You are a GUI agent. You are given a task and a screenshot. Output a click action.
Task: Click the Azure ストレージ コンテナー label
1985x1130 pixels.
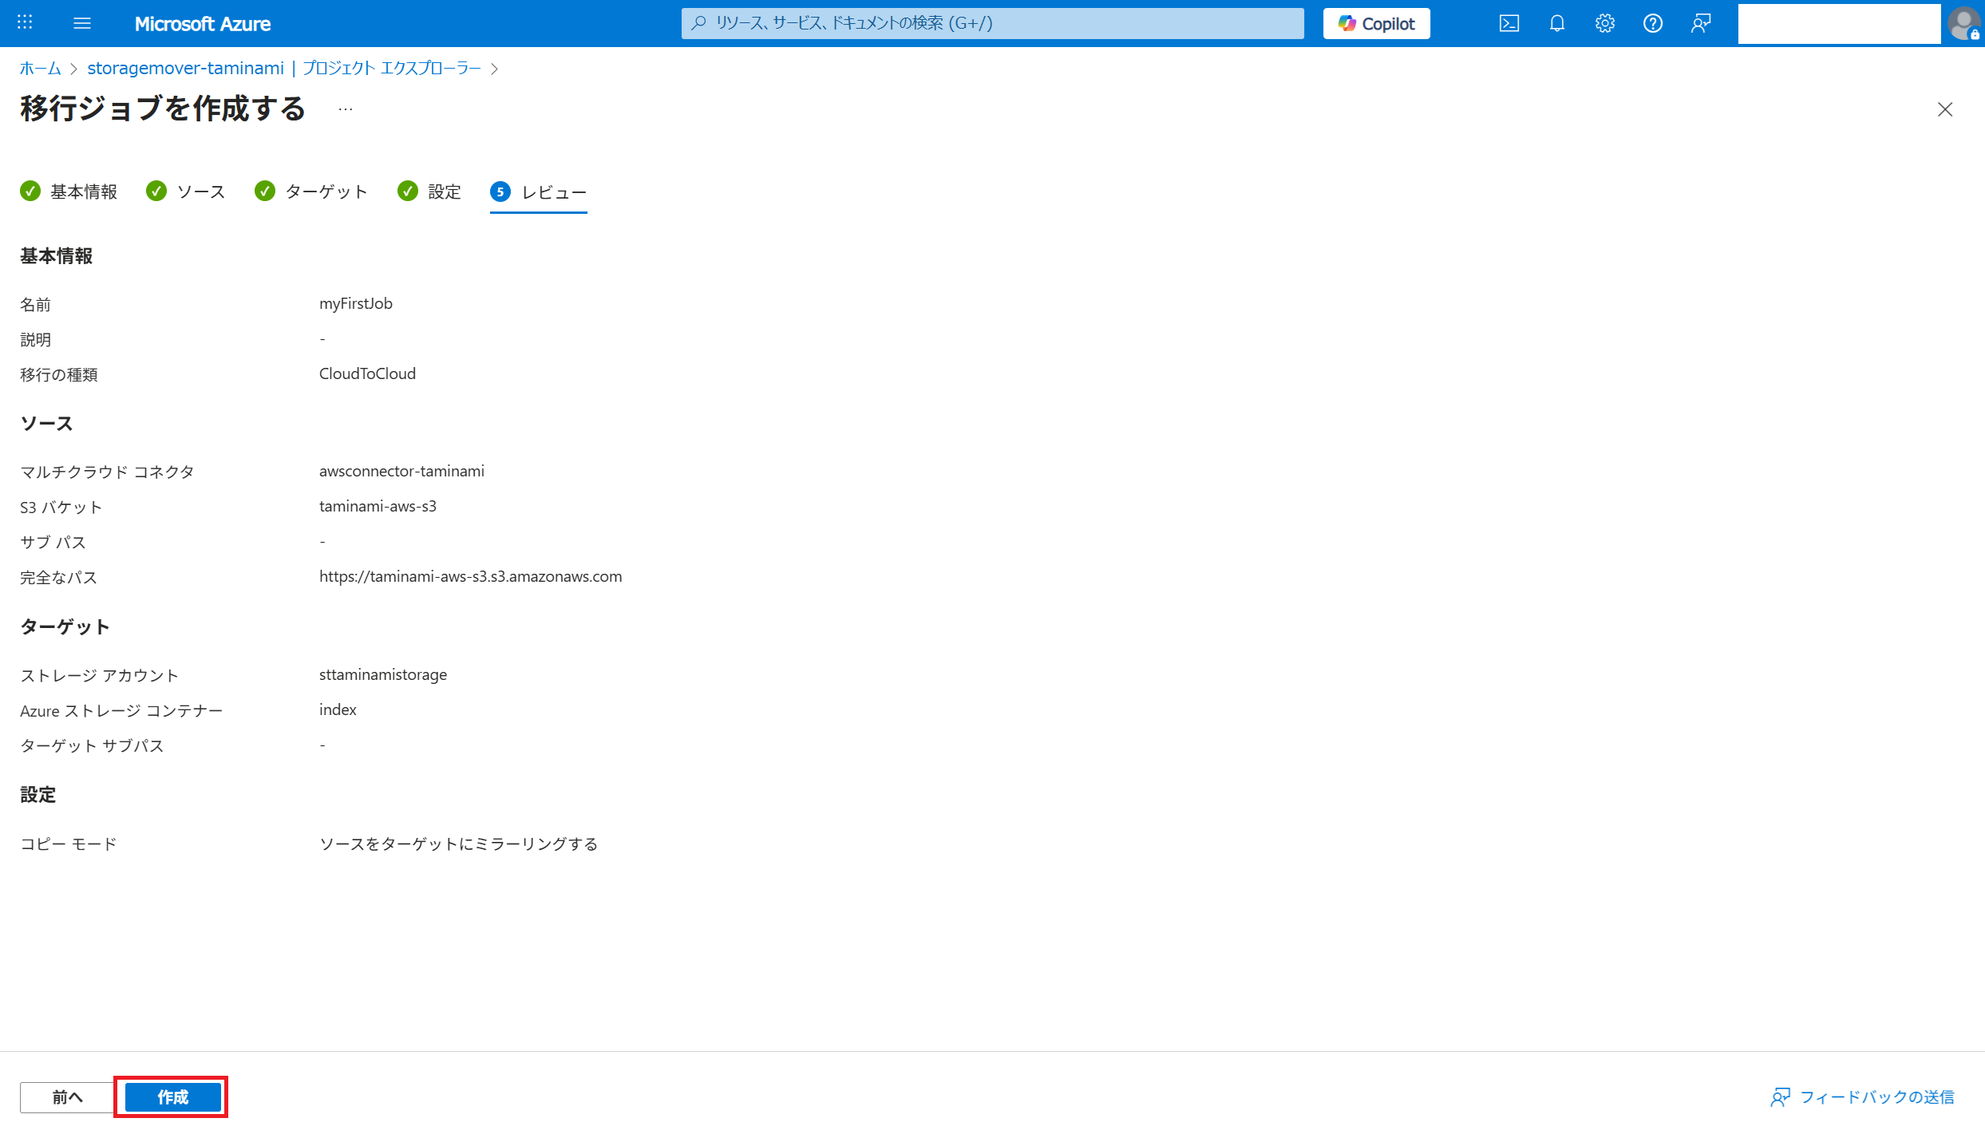tap(121, 710)
